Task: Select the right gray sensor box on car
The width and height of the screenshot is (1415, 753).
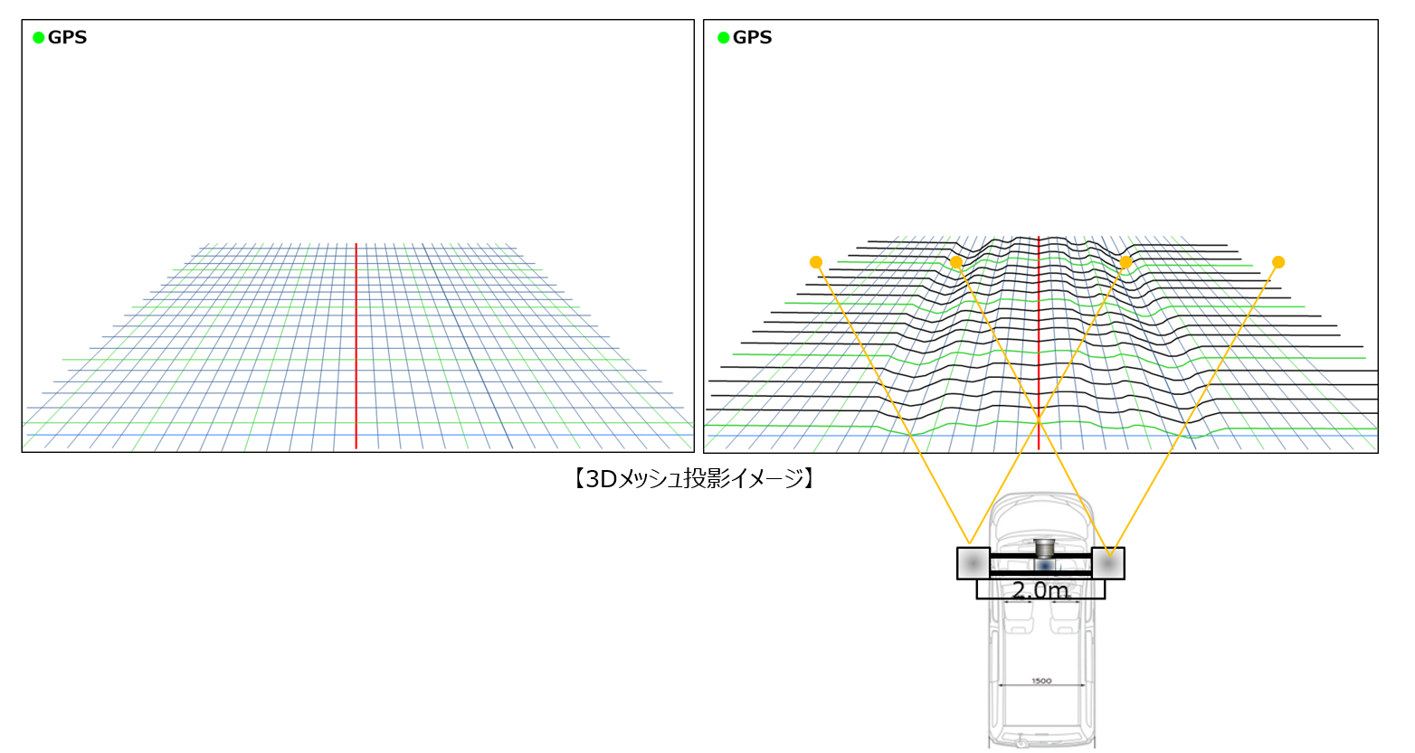Action: click(1108, 563)
